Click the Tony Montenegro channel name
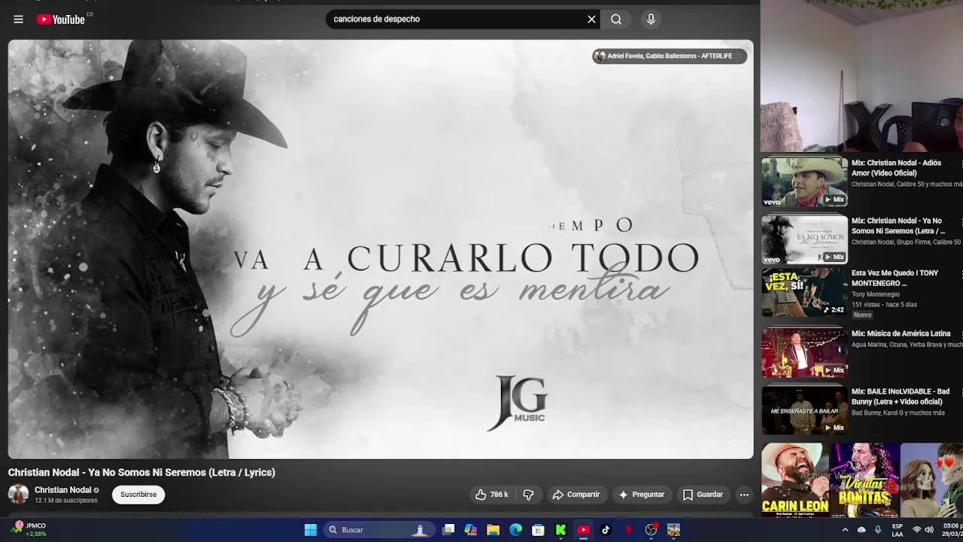 click(876, 294)
